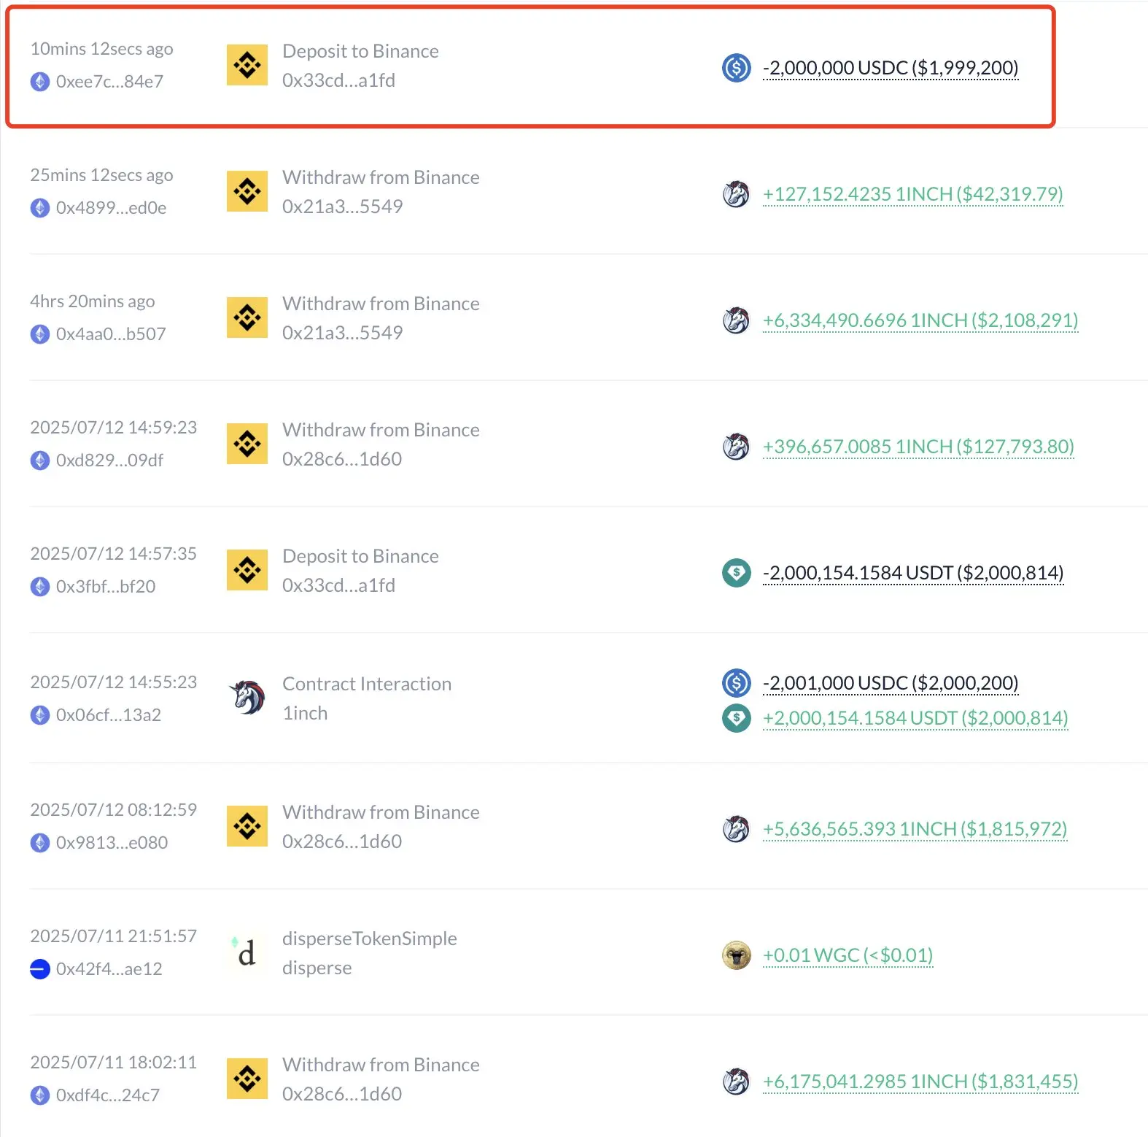This screenshot has height=1137, width=1148.
Task: Click the -2,000,000 USDC ($1,999,200) amount
Action: [x=890, y=68]
